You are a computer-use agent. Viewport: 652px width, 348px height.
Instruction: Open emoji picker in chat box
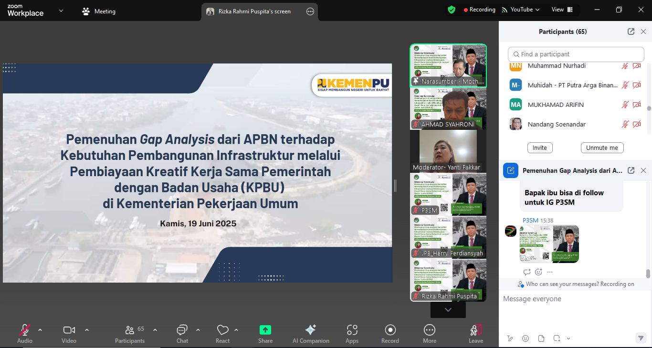(x=526, y=338)
